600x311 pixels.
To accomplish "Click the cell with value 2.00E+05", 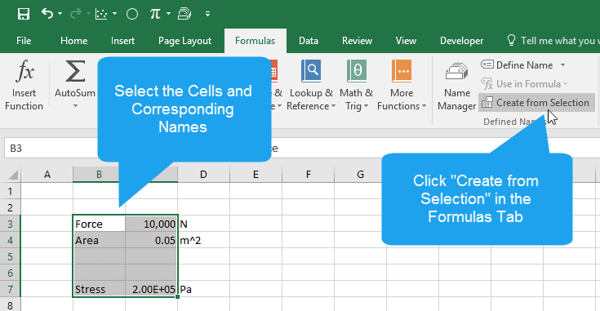I will [151, 289].
